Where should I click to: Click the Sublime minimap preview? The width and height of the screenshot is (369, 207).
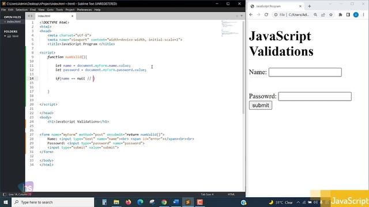229,28
